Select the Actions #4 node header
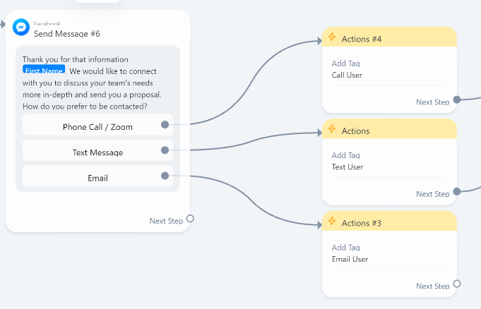This screenshot has width=481, height=309. 389,37
